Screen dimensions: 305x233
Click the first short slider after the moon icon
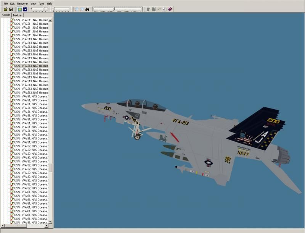40,9
